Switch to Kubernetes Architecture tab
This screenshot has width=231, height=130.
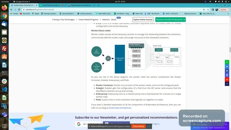pyautogui.click(x=81, y=5)
